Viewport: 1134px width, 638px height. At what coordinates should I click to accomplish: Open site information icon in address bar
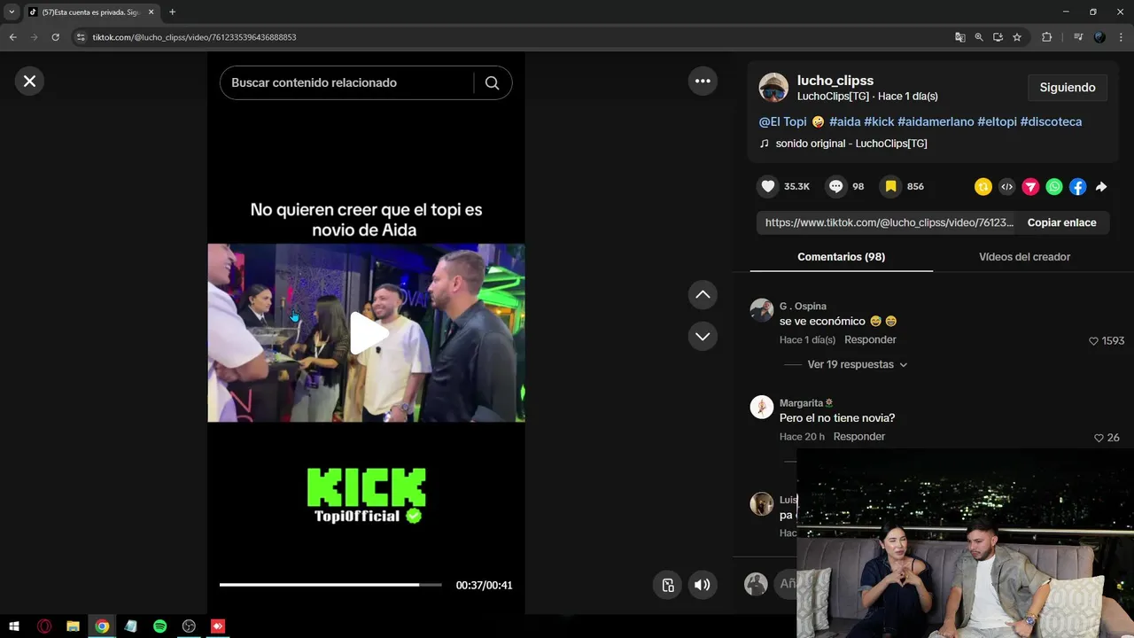pos(81,37)
